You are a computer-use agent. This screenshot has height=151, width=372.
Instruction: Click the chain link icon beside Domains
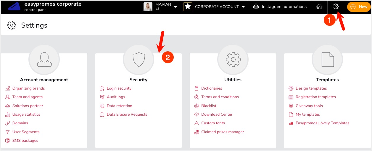pyautogui.click(x=8, y=123)
